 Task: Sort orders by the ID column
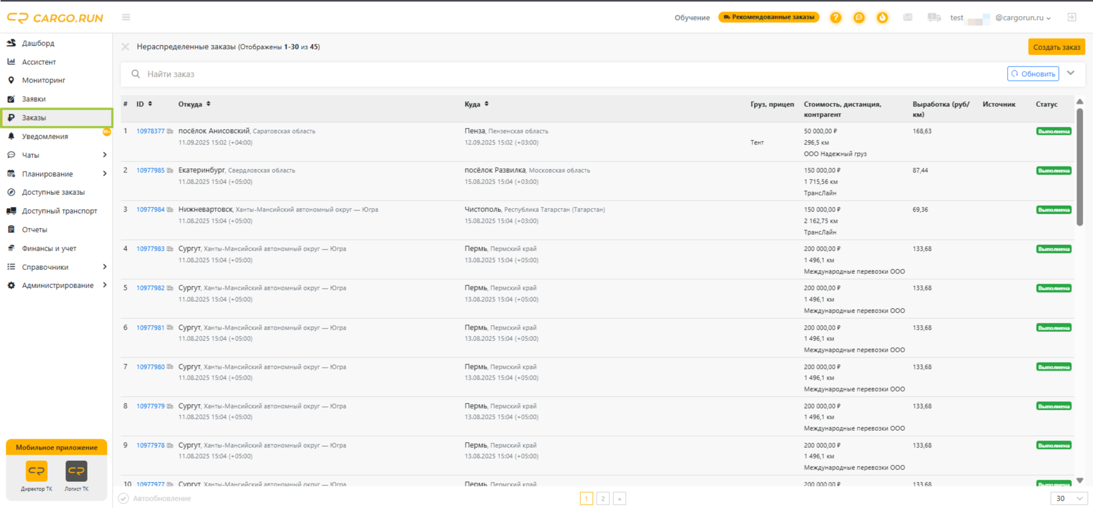pos(144,104)
